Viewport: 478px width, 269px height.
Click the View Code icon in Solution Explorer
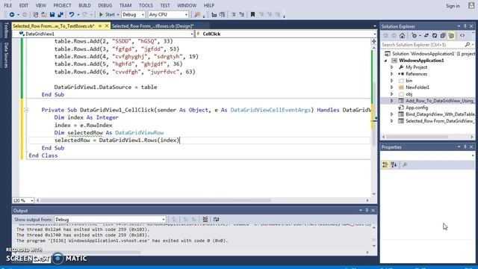pos(462,36)
